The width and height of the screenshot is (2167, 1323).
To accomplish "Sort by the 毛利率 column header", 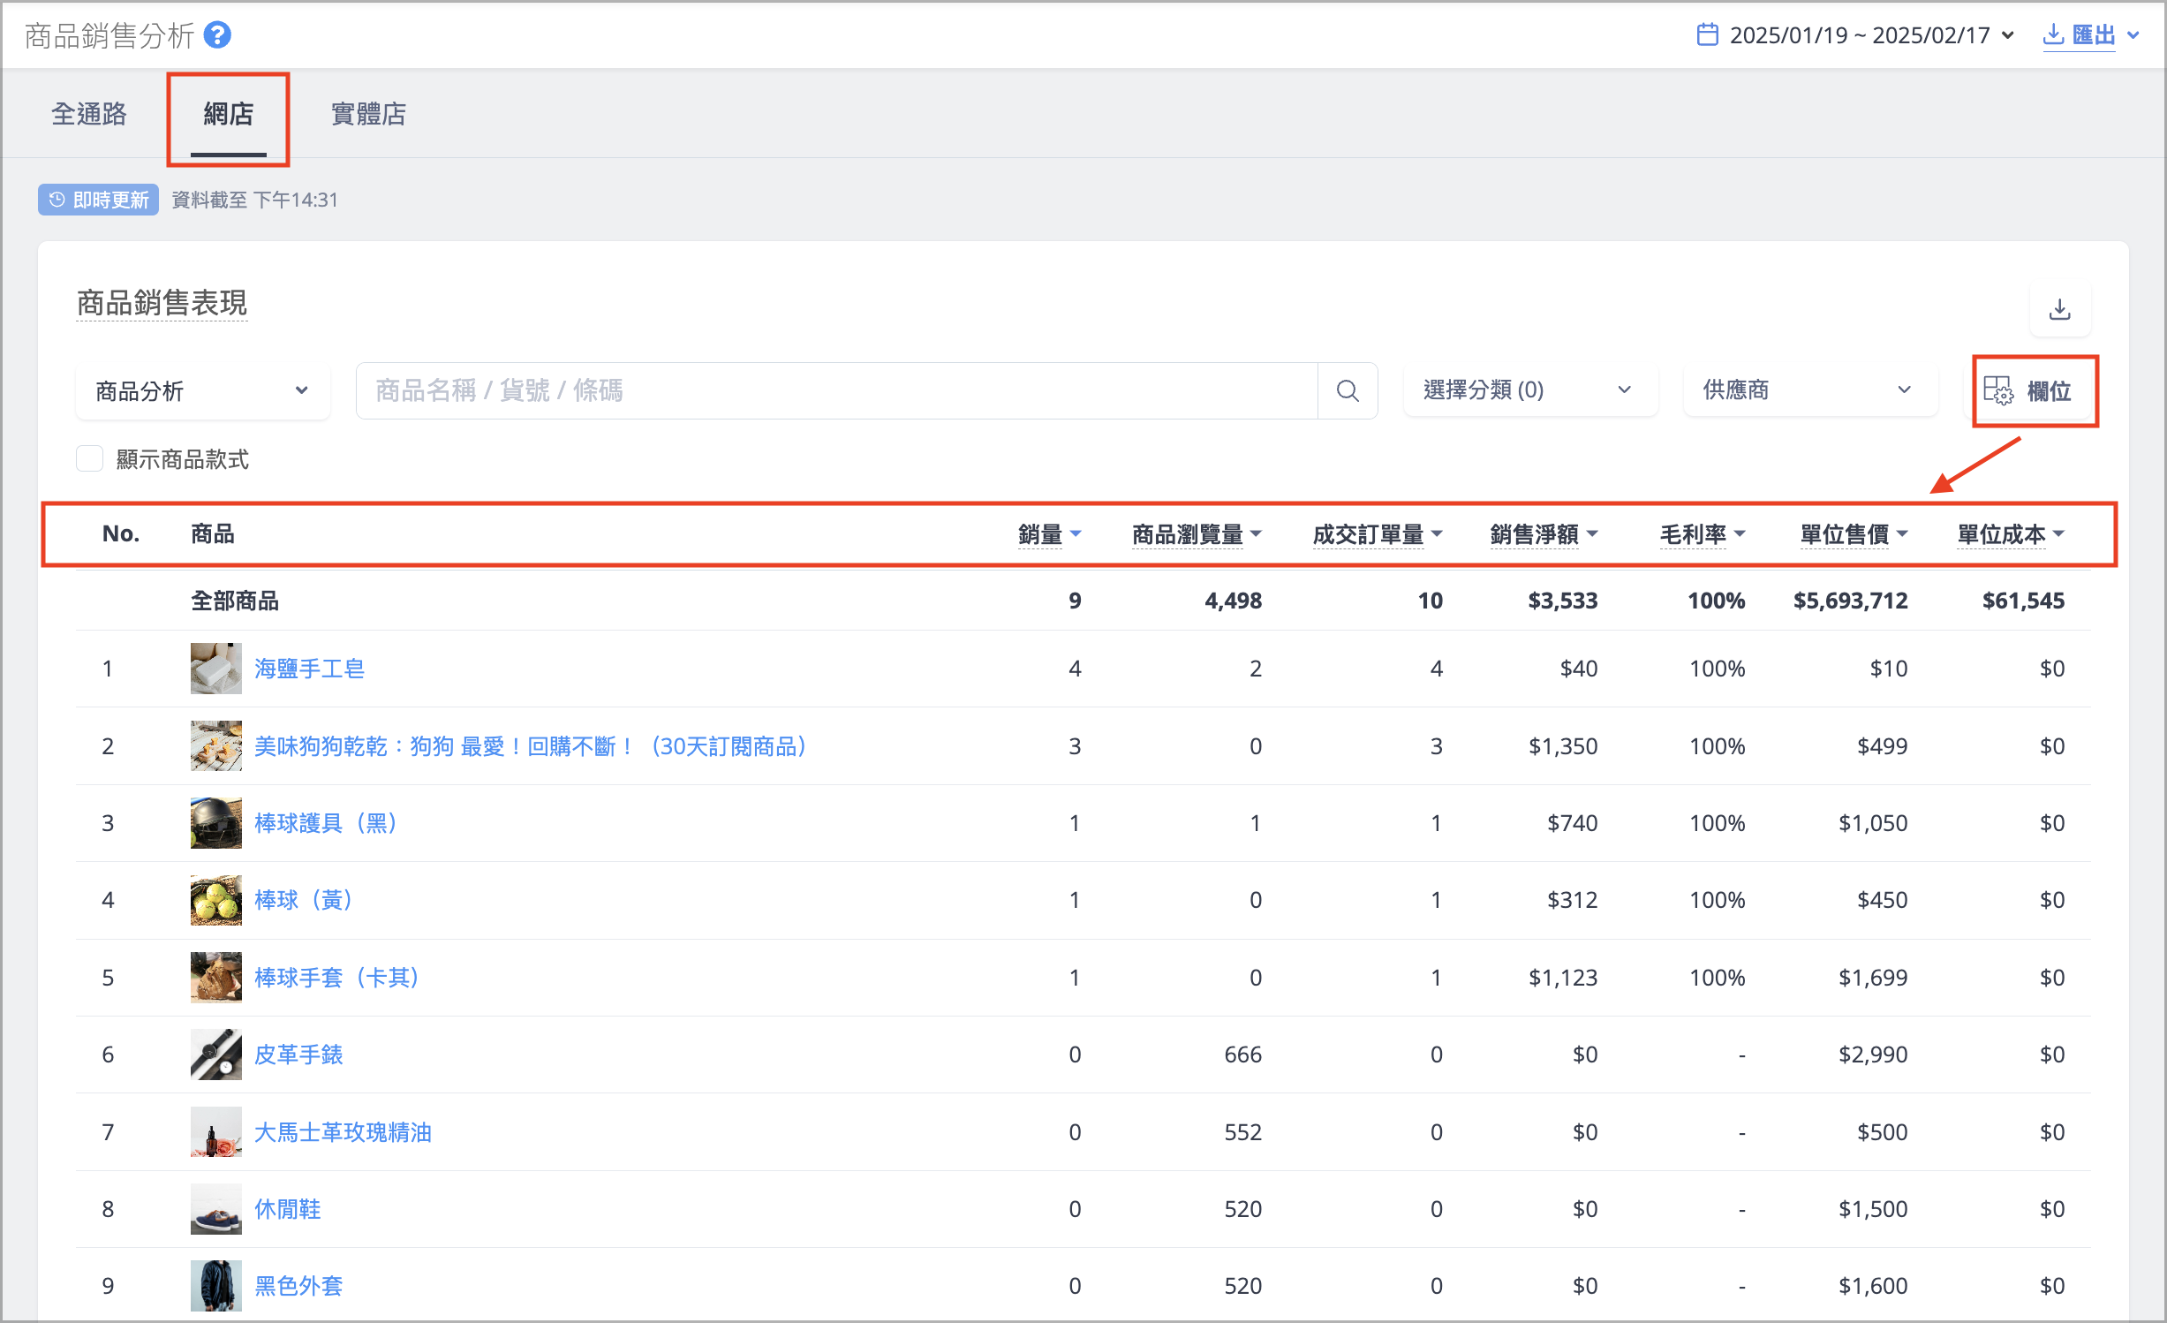I will 1702,534.
